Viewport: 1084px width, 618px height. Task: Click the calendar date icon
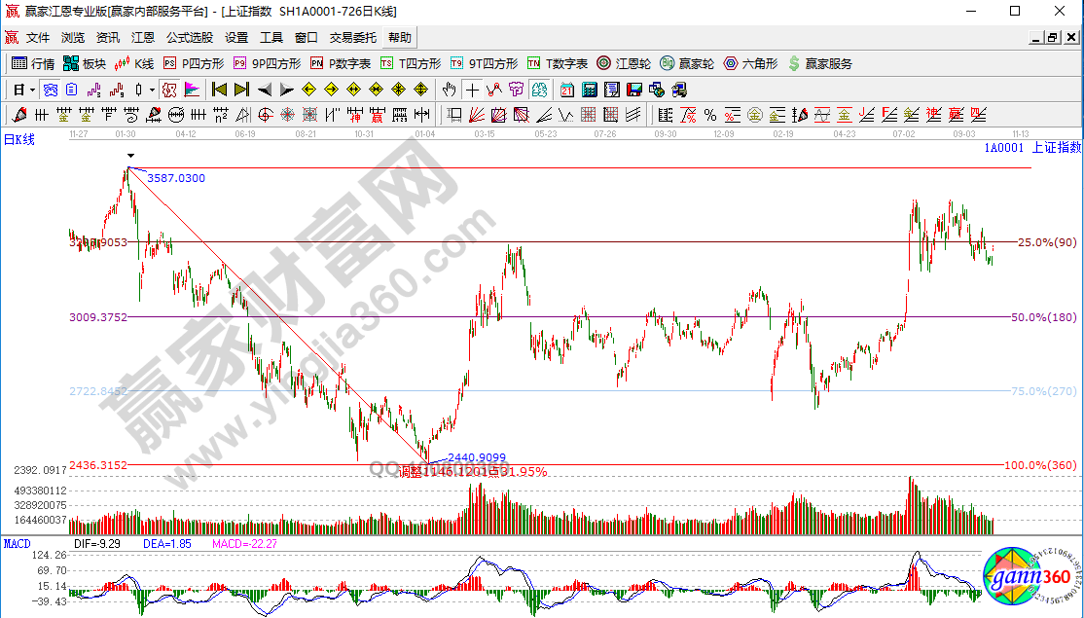point(566,90)
